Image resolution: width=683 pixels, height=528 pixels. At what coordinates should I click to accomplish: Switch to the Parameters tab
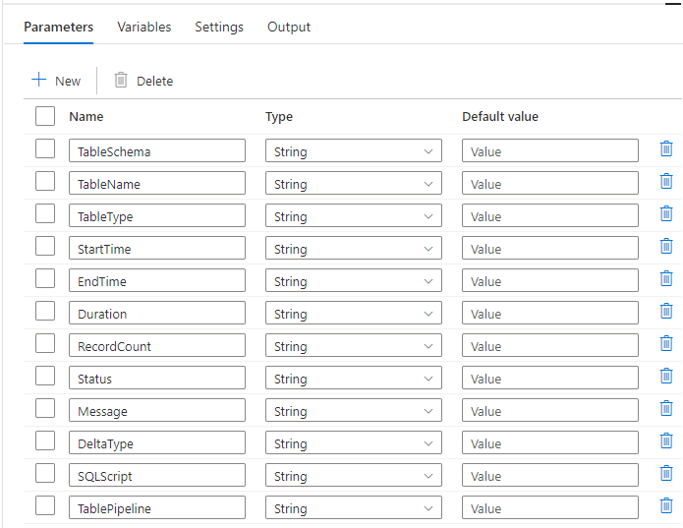(58, 27)
